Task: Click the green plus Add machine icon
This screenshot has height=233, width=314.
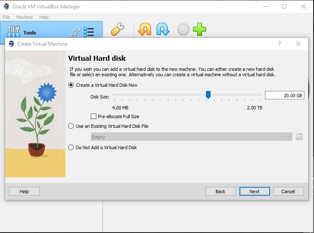Action: 199,29
